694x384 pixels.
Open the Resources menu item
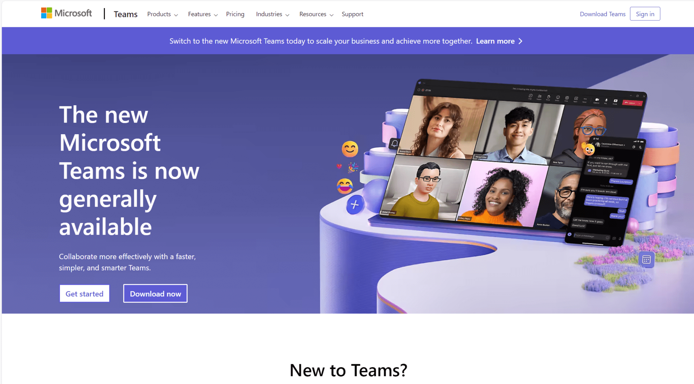[315, 14]
